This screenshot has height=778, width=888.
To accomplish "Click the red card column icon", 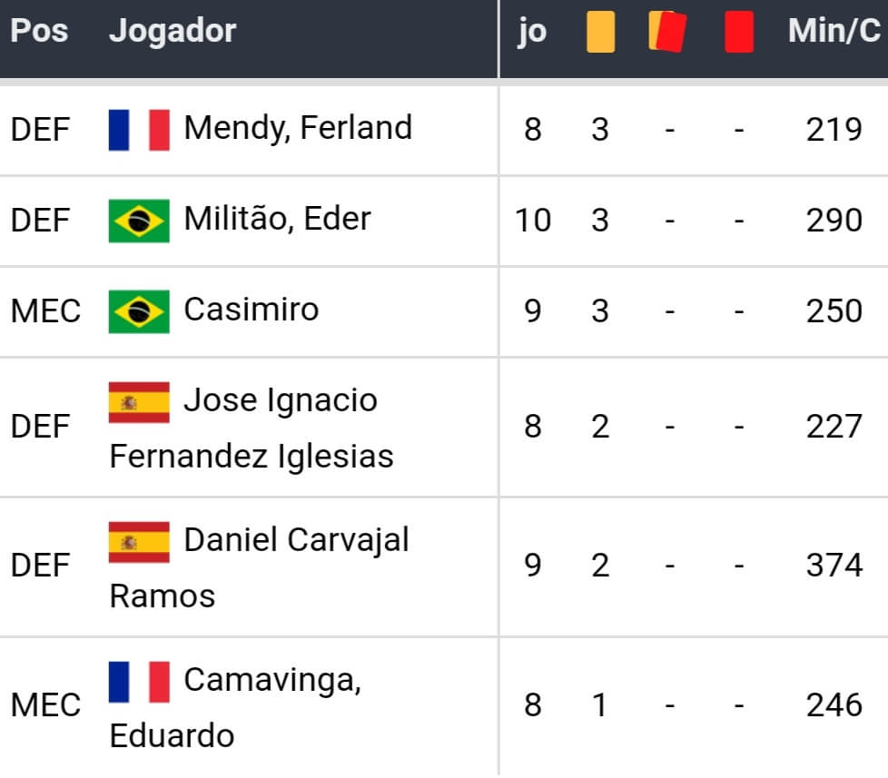I will point(739,34).
